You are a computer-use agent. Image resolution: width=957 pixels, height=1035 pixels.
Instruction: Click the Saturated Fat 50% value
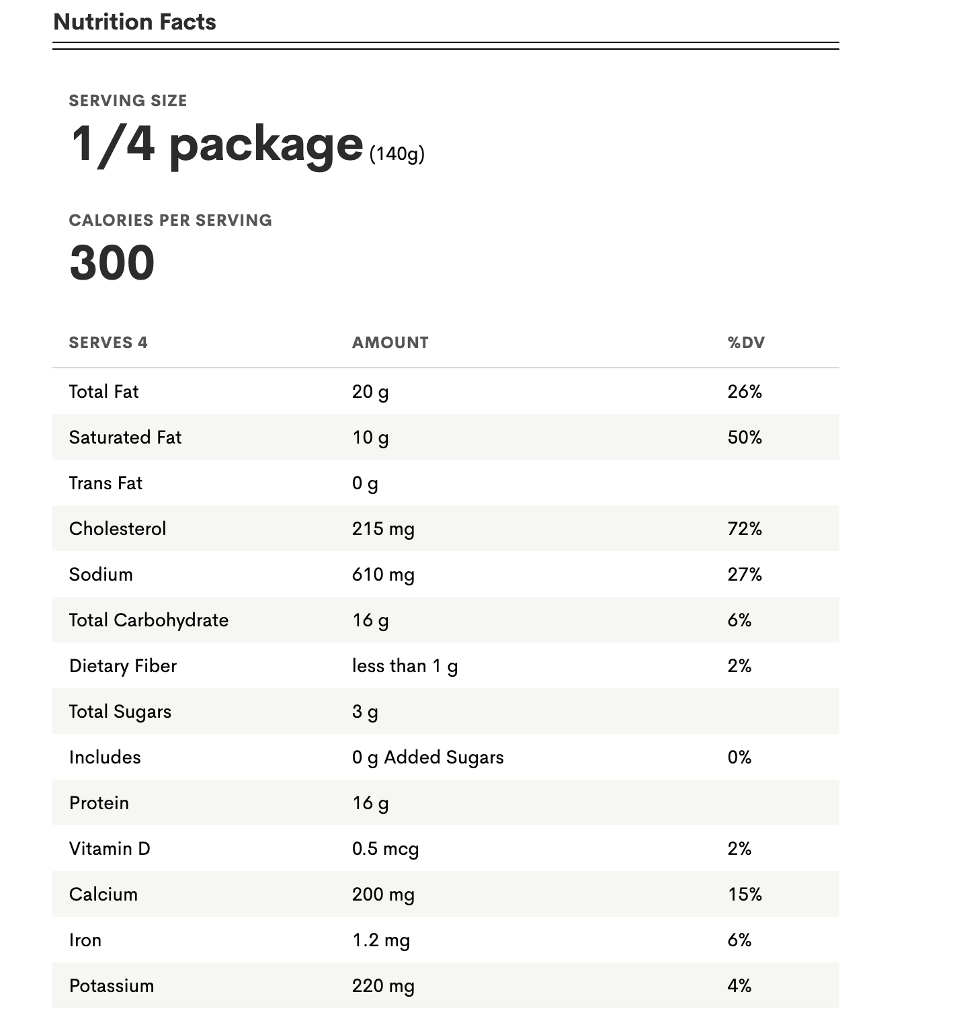(745, 438)
